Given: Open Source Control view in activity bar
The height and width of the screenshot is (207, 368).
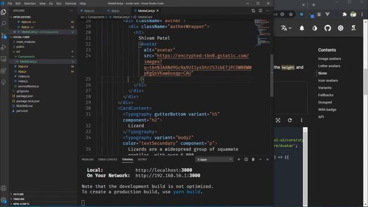Looking at the screenshot, I should [3, 36].
